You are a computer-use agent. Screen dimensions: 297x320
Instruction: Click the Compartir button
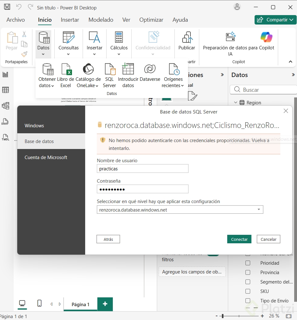[275, 20]
